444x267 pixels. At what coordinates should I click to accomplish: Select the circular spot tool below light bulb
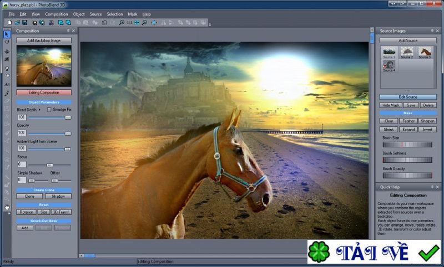[7, 76]
